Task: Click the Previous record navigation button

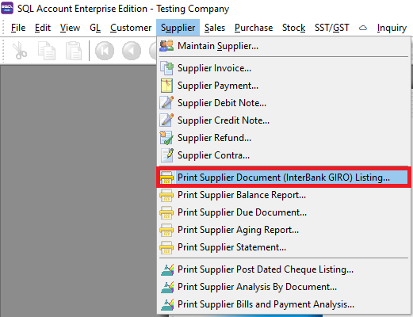Action: point(132,50)
